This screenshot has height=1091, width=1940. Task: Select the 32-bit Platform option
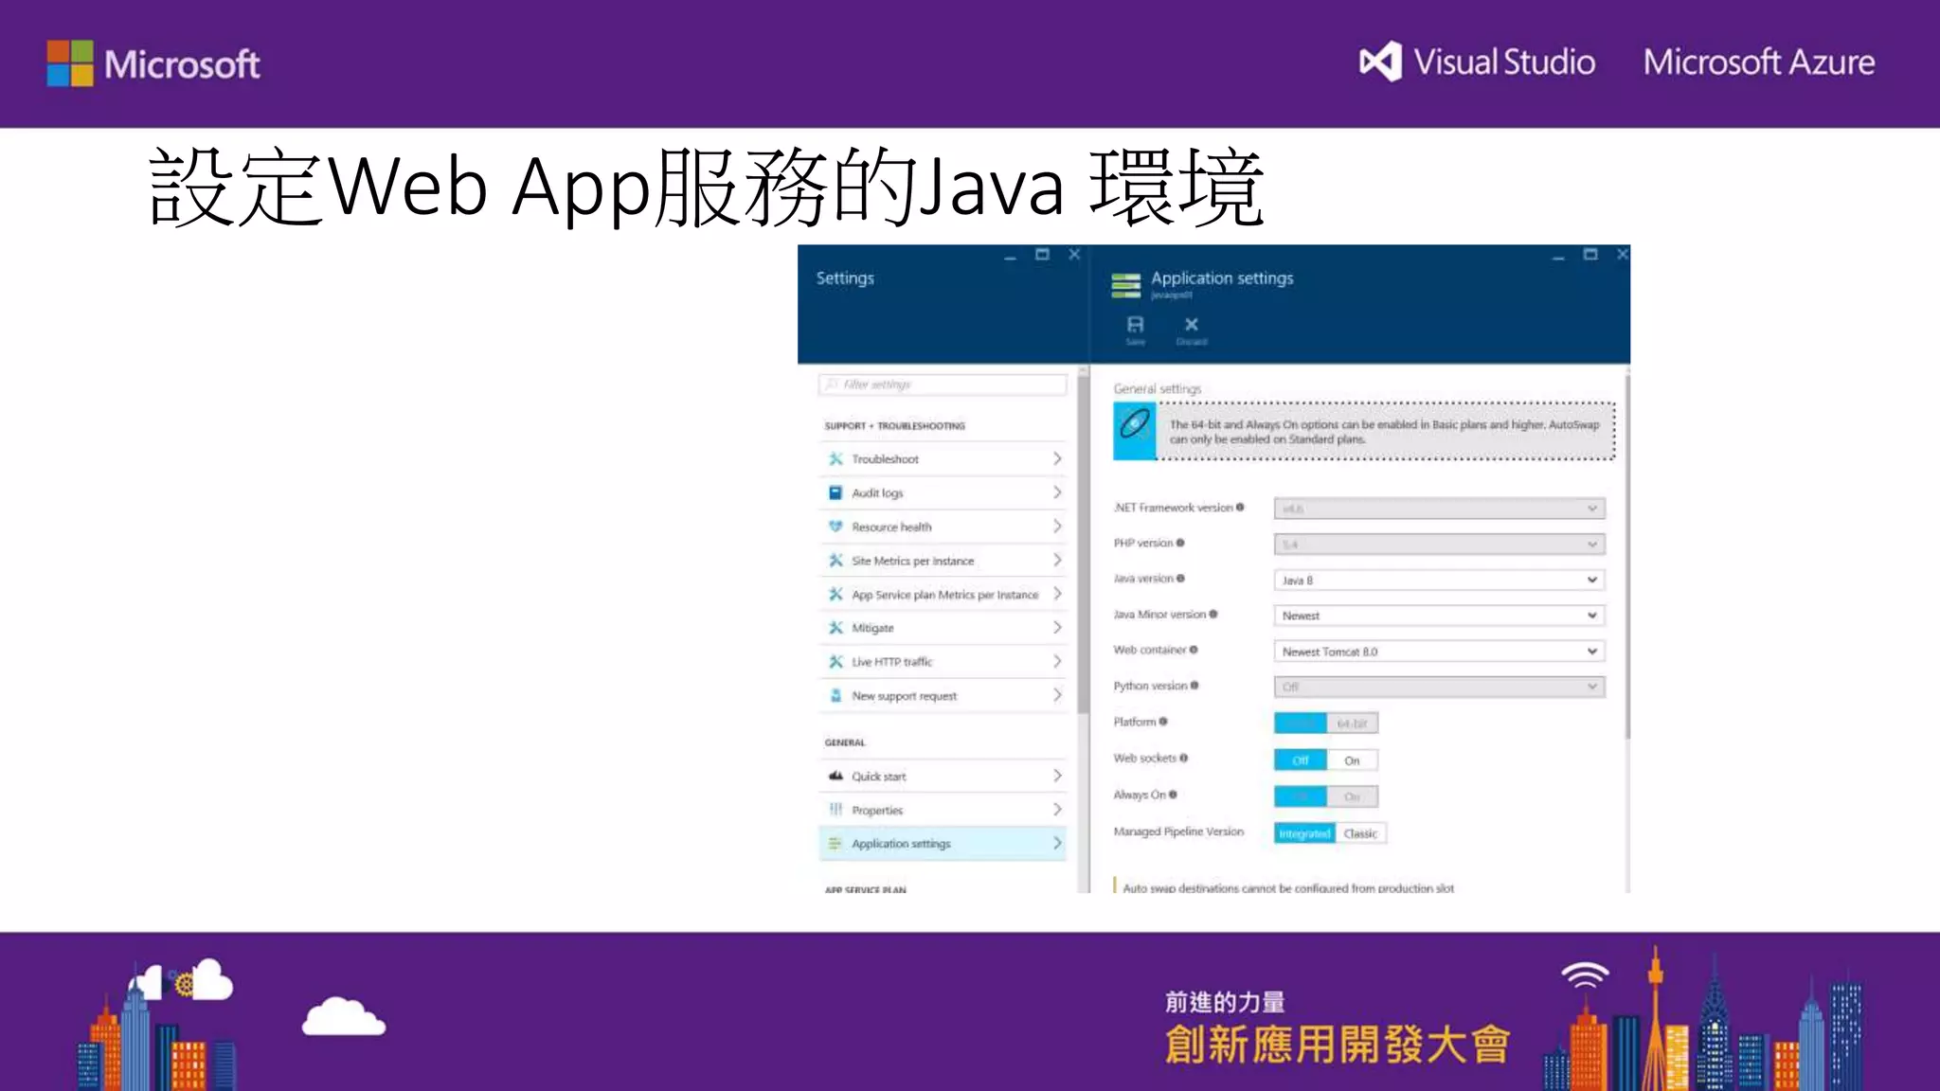[x=1301, y=724]
